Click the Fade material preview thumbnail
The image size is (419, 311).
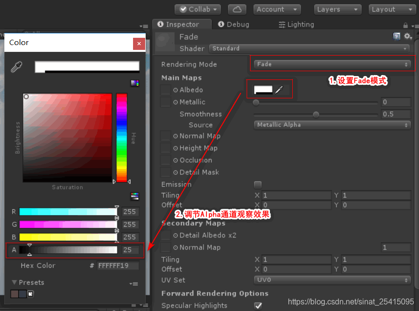point(165,42)
